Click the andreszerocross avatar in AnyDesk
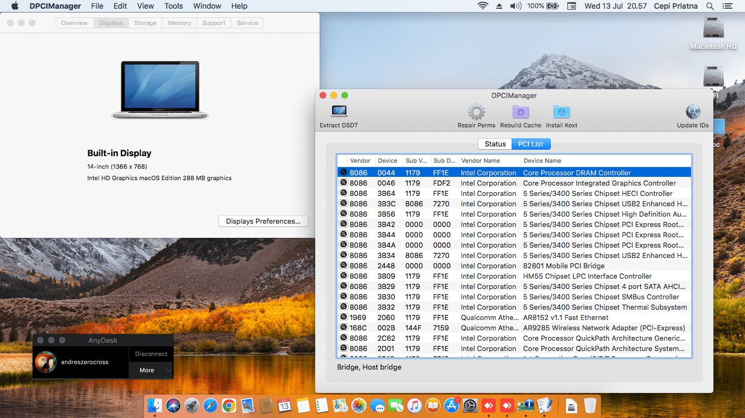Image resolution: width=745 pixels, height=418 pixels. 45,362
